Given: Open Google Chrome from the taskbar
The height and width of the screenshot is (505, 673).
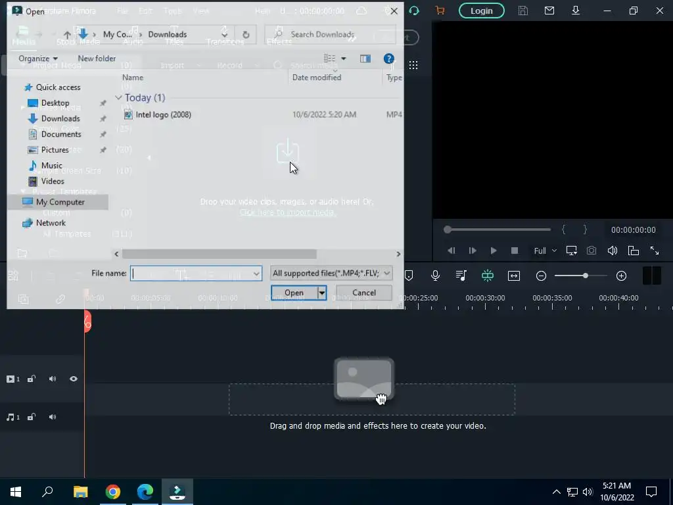Looking at the screenshot, I should coord(113,492).
